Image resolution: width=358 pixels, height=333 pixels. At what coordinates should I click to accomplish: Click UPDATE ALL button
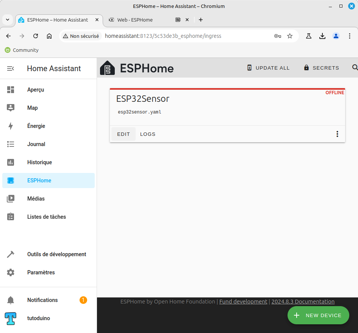(268, 68)
